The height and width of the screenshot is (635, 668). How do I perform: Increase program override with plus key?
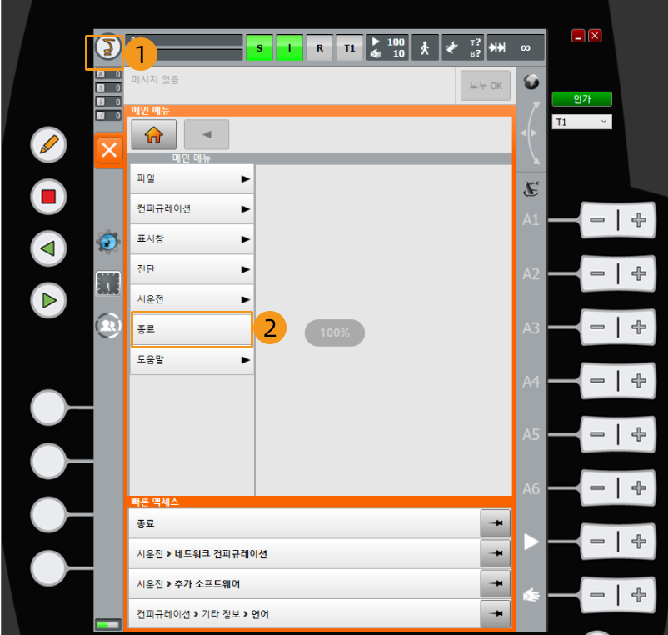pos(638,542)
